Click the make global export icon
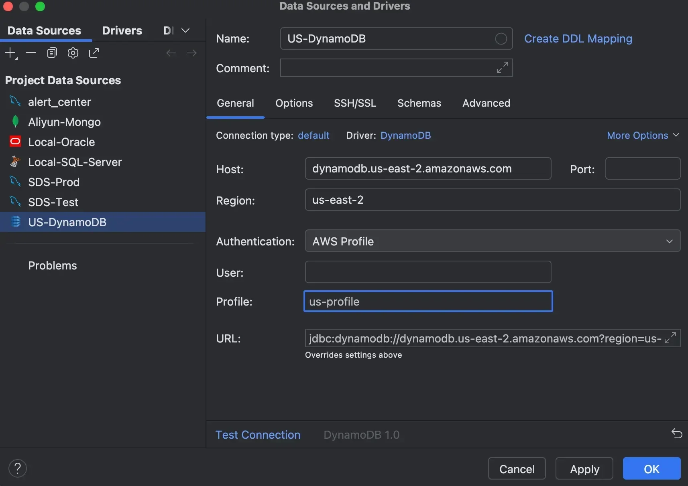 (x=94, y=53)
